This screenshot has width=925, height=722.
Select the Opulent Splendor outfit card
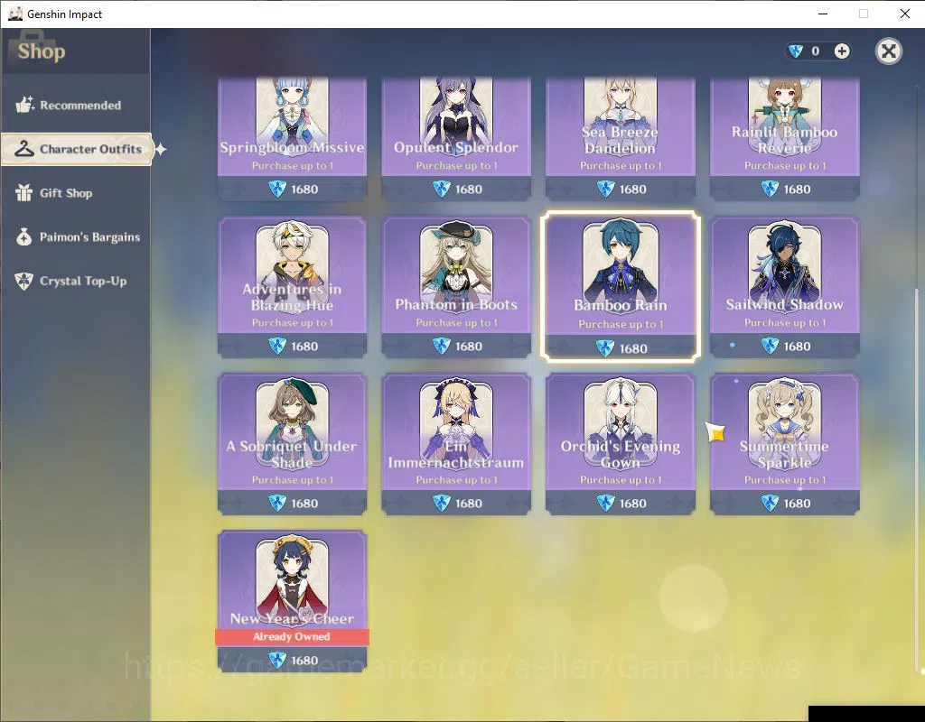point(456,138)
